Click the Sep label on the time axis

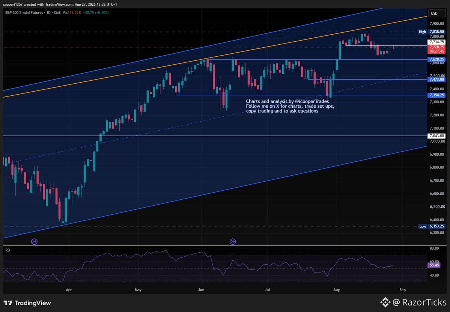coord(403,289)
